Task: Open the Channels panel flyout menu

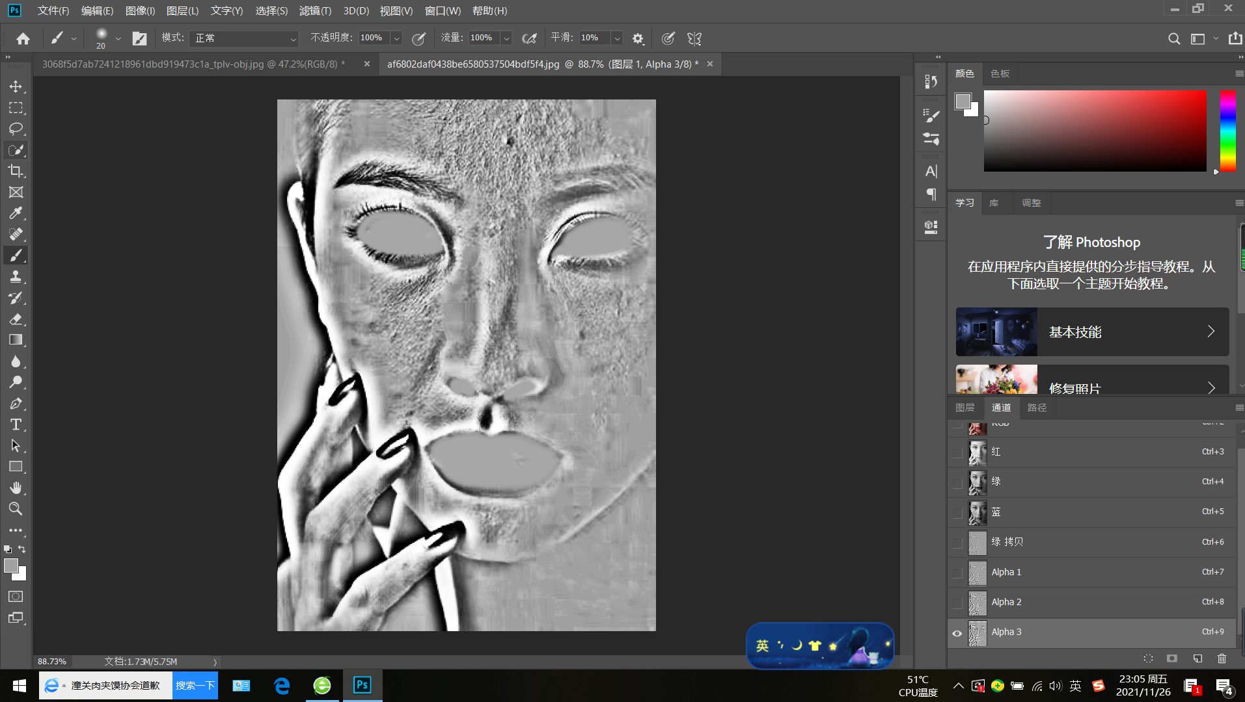Action: point(1238,408)
